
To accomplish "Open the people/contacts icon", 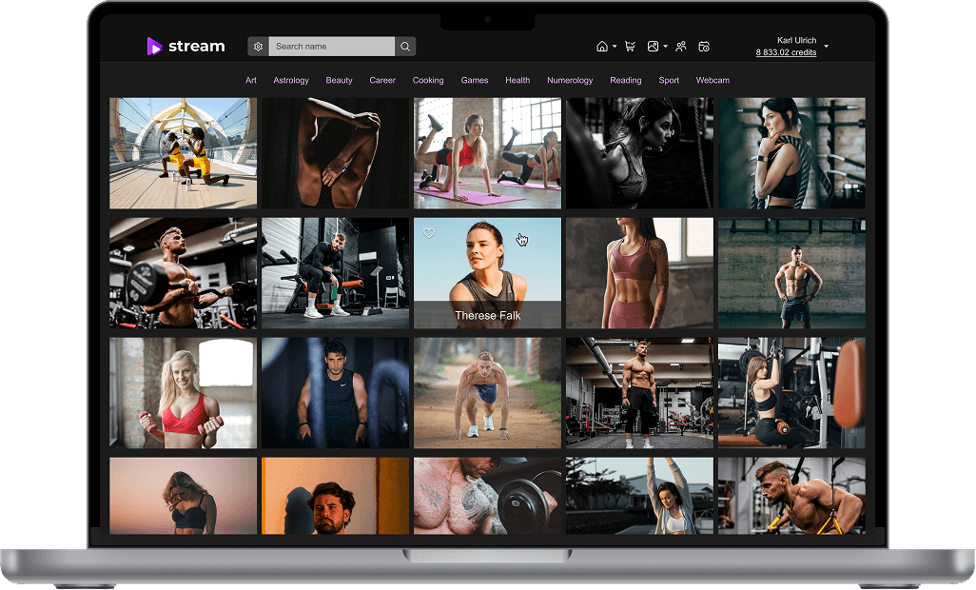I will [x=680, y=47].
